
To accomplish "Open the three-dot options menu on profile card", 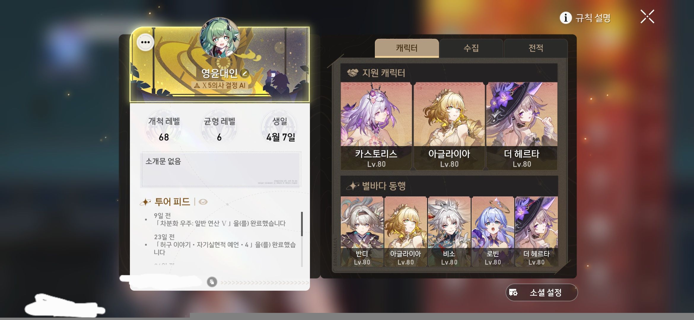I will (145, 42).
